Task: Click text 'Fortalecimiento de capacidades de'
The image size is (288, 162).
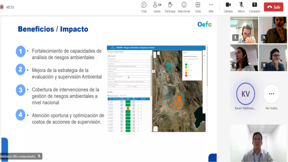Action: [x=67, y=51]
